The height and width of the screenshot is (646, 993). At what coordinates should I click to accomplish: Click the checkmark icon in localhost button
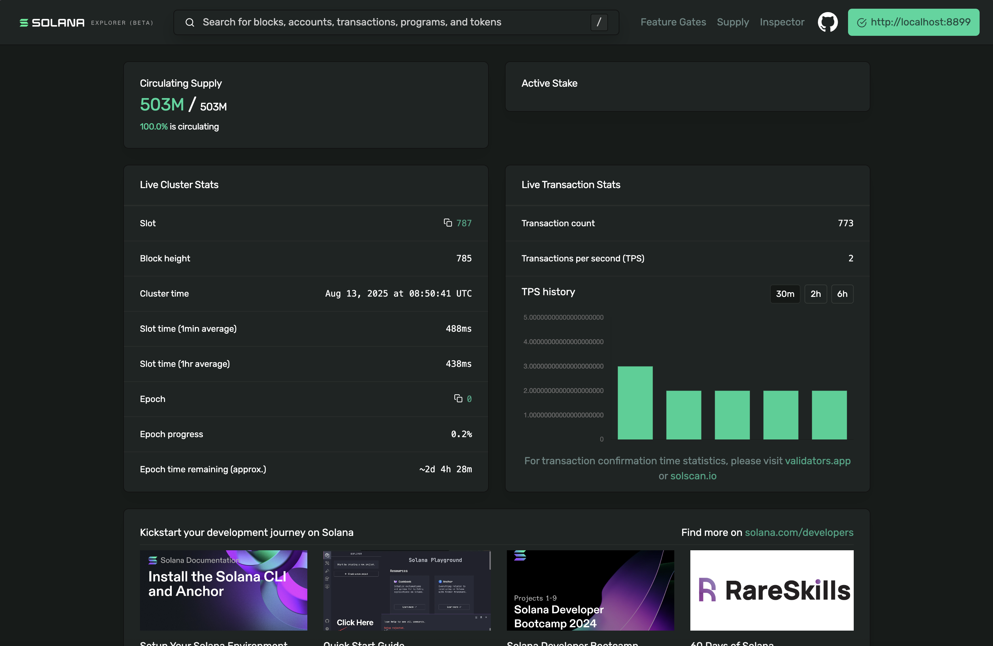click(861, 22)
